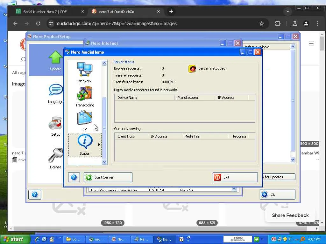
Task: Open the browser extensions puzzle icon
Action: [x=278, y=24]
